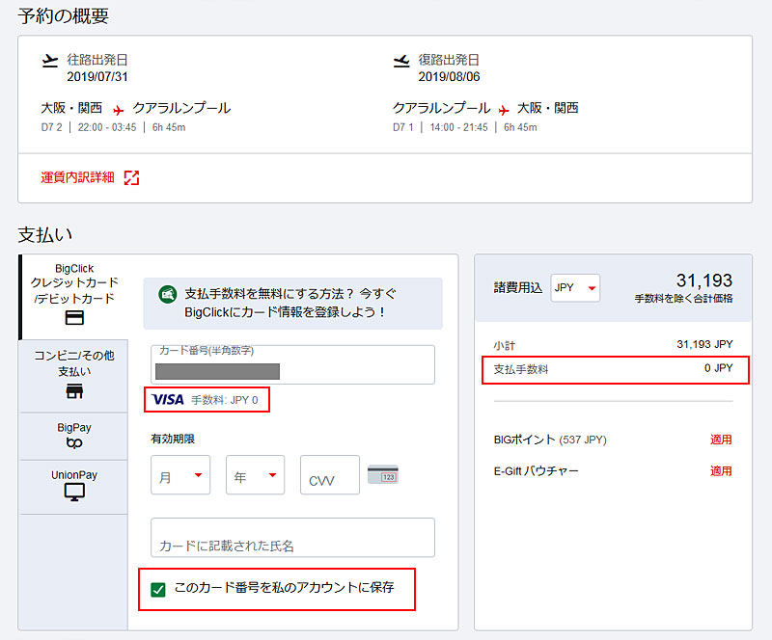Click 適用 for E-Gift バウチャー
Image resolution: width=772 pixels, height=640 pixels.
[720, 471]
